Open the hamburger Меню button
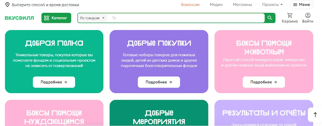Screen dimensions: 322x126 tap(302, 5)
